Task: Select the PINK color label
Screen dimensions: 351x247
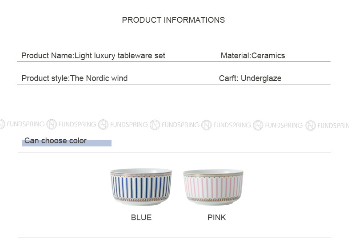Action: [x=217, y=218]
